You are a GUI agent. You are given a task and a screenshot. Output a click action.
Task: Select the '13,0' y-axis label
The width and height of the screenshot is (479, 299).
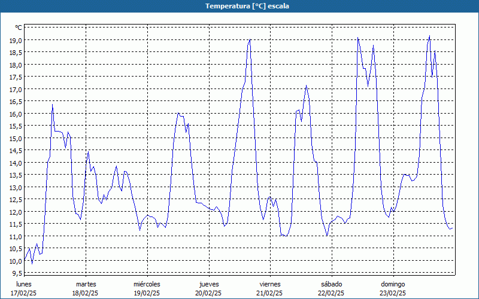[x=16, y=187]
